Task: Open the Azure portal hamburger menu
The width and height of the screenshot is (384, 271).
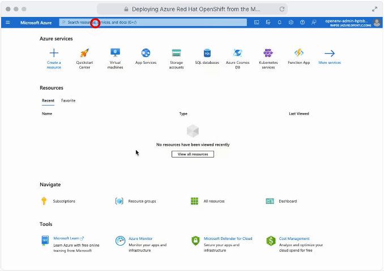Action: tap(8, 23)
